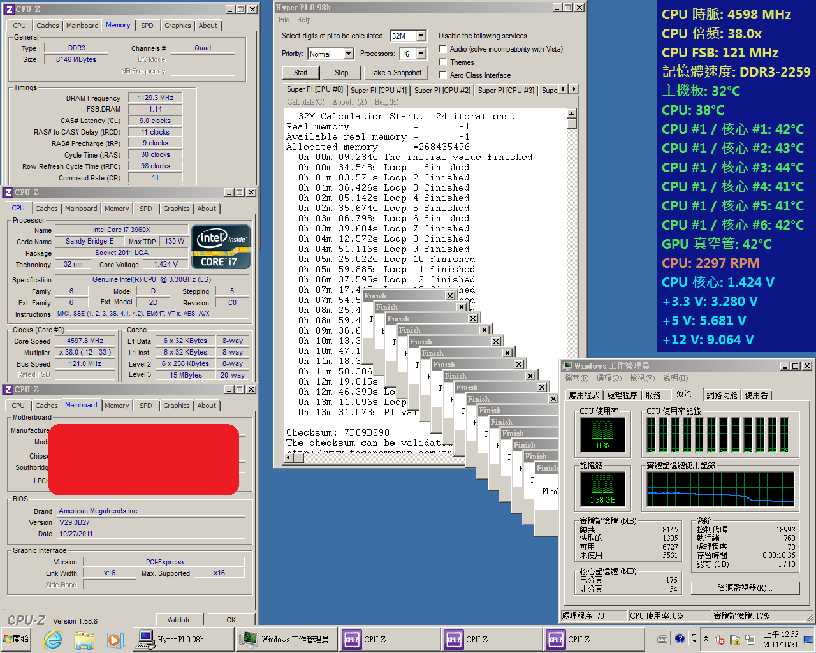Select Super PI [CPU #2] tab
The width and height of the screenshot is (816, 653).
(x=442, y=91)
